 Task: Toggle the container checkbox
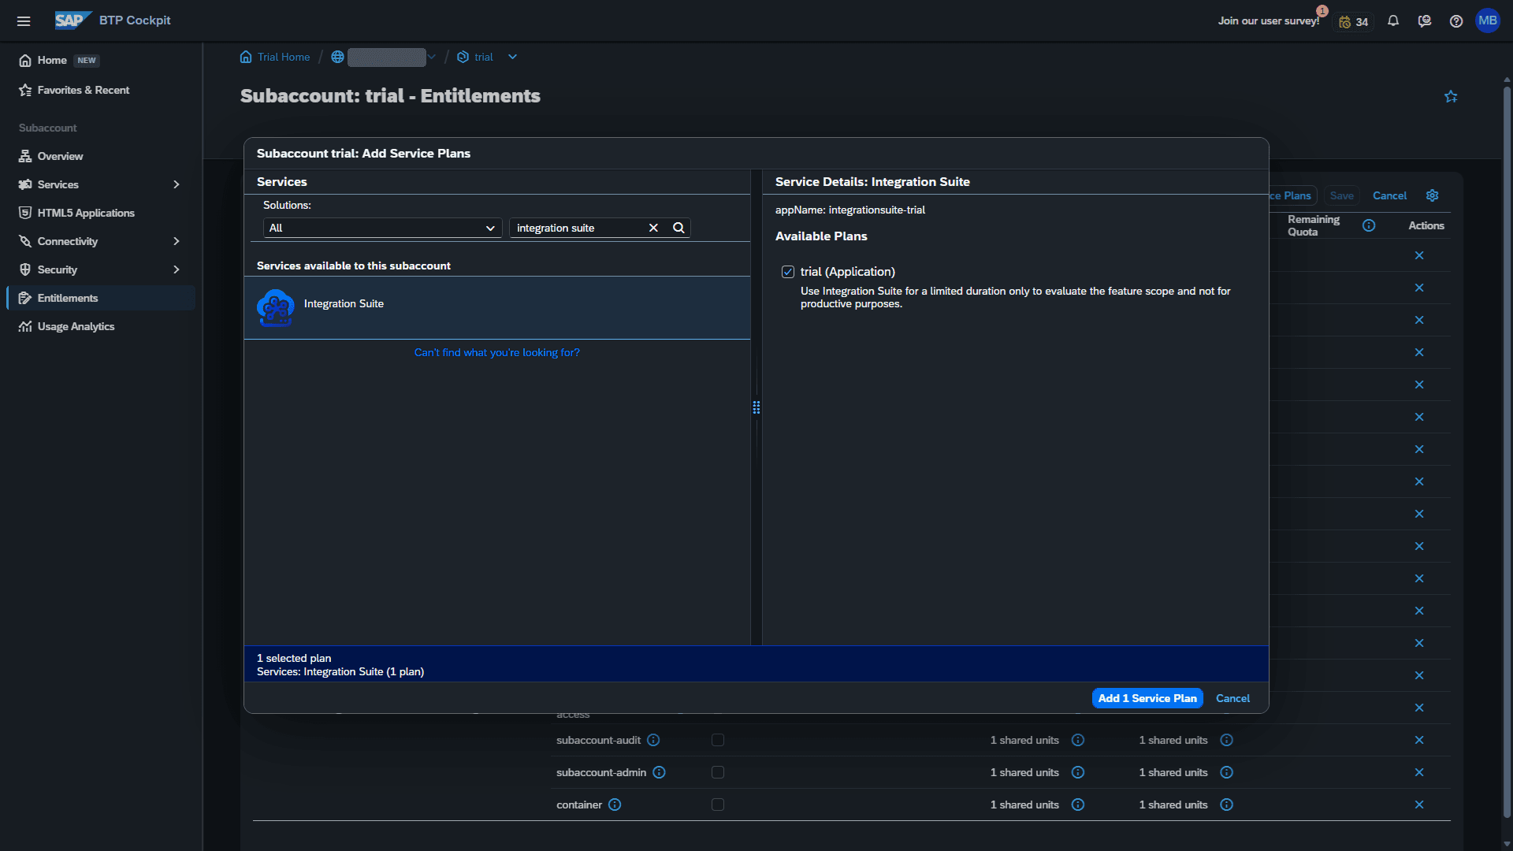click(x=718, y=805)
